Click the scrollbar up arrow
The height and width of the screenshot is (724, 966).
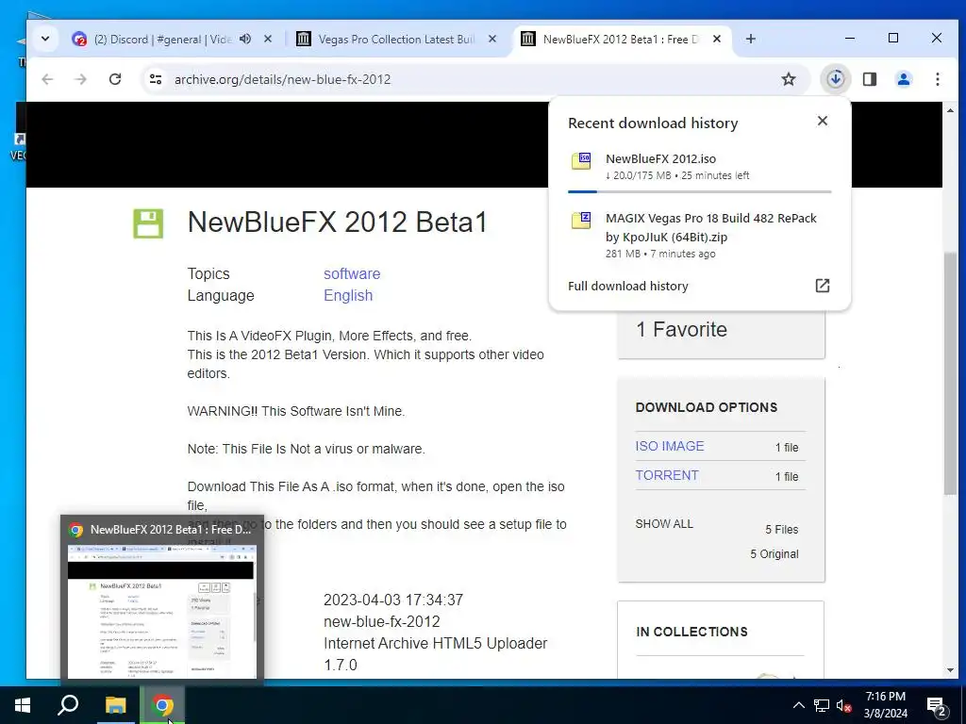950,111
